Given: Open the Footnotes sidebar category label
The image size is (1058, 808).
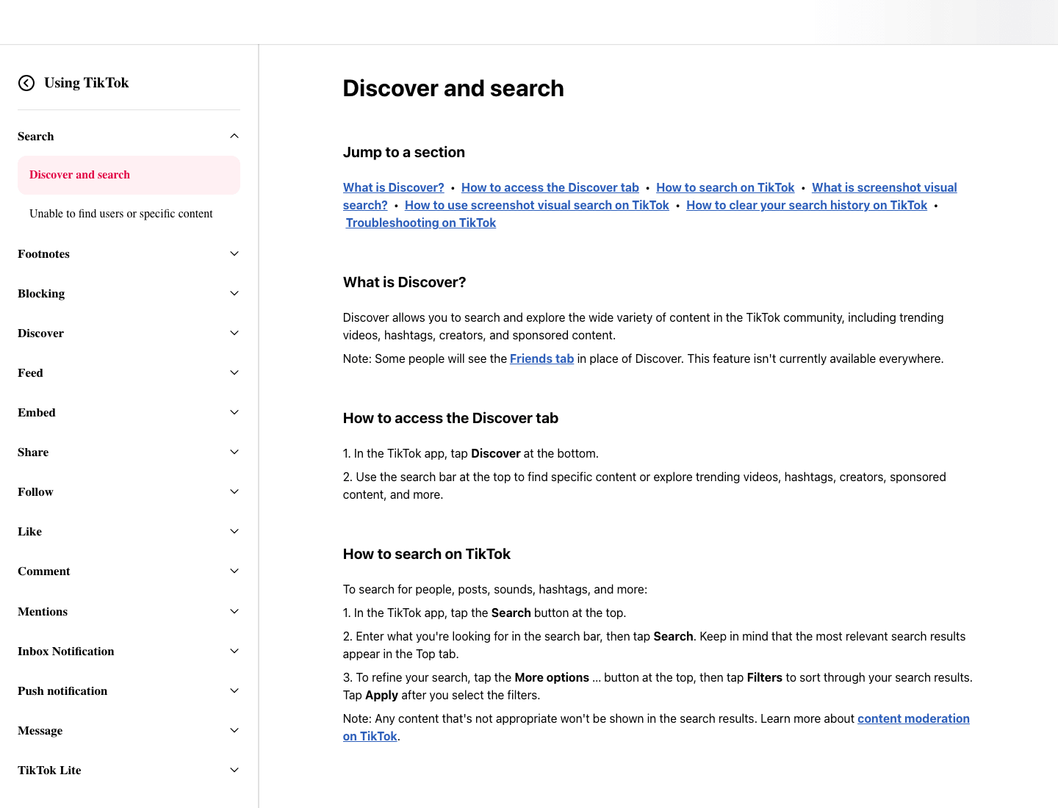Looking at the screenshot, I should [44, 254].
